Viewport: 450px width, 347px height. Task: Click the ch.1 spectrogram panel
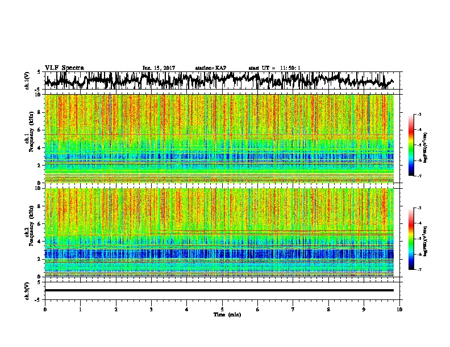[x=219, y=138]
